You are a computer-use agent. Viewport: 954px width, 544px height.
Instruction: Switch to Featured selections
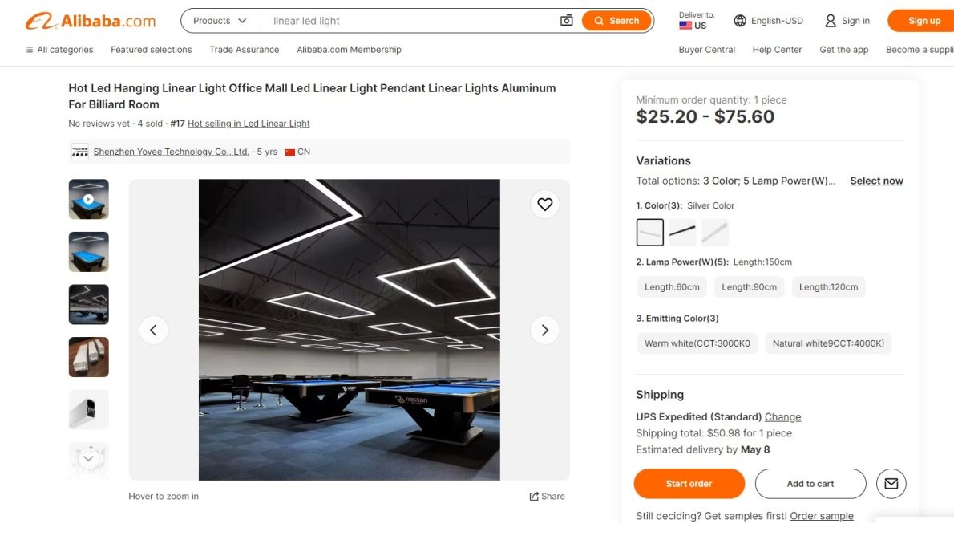pos(151,49)
